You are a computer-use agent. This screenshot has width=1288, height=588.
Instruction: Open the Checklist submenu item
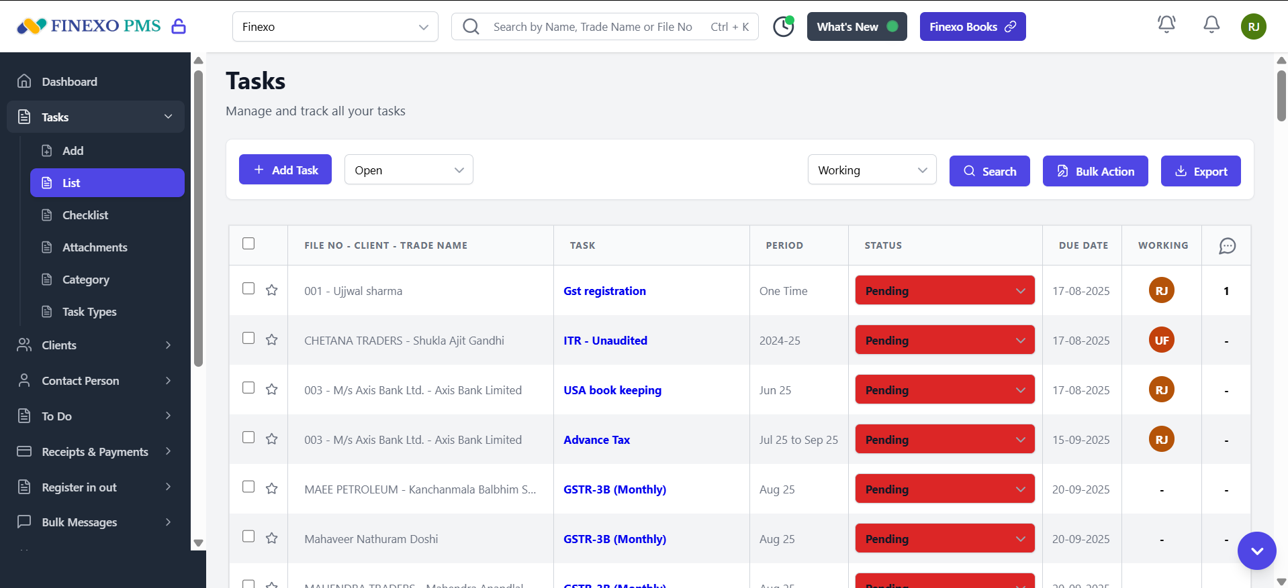pos(85,215)
